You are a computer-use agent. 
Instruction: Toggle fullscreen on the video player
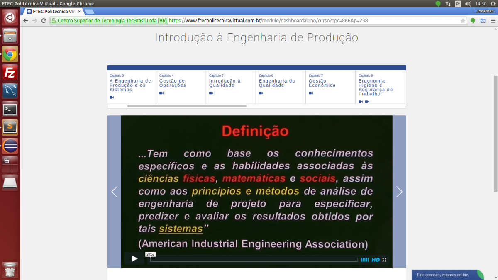pos(384,260)
